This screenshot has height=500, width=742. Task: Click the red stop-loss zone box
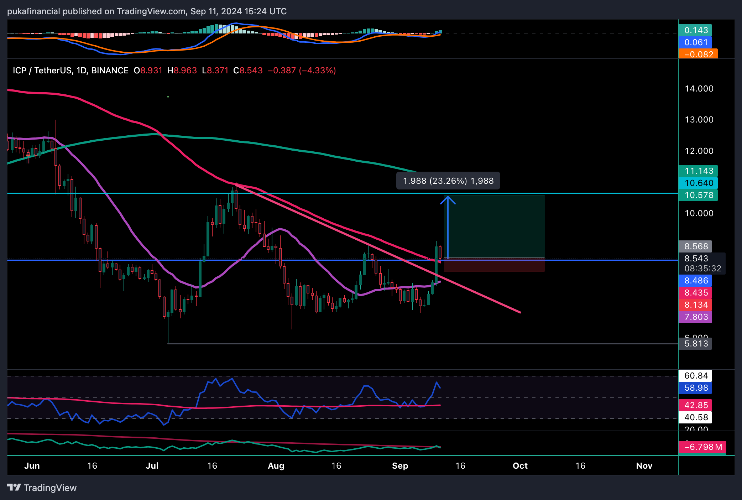coord(494,265)
